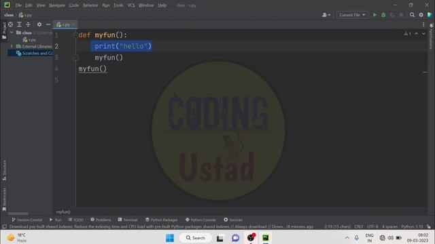Open the Python Console tool window
The width and height of the screenshot is (435, 244).
coord(201,220)
